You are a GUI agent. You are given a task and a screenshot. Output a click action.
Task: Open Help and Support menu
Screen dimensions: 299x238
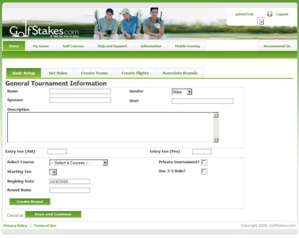[x=112, y=46]
